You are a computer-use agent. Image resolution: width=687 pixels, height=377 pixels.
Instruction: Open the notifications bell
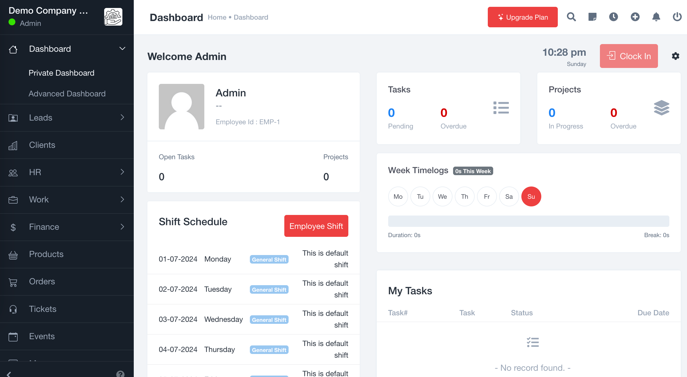tap(656, 17)
